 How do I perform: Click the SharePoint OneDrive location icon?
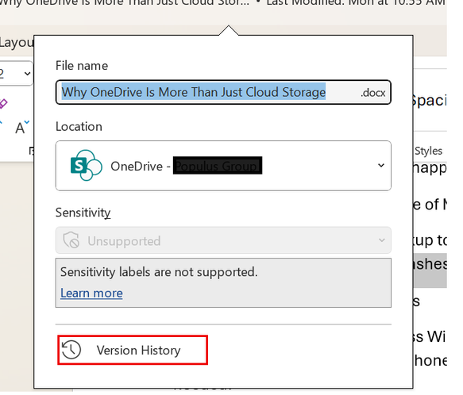pyautogui.click(x=86, y=166)
